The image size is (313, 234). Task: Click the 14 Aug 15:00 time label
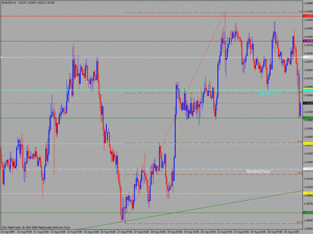pyautogui.click(x=108, y=232)
